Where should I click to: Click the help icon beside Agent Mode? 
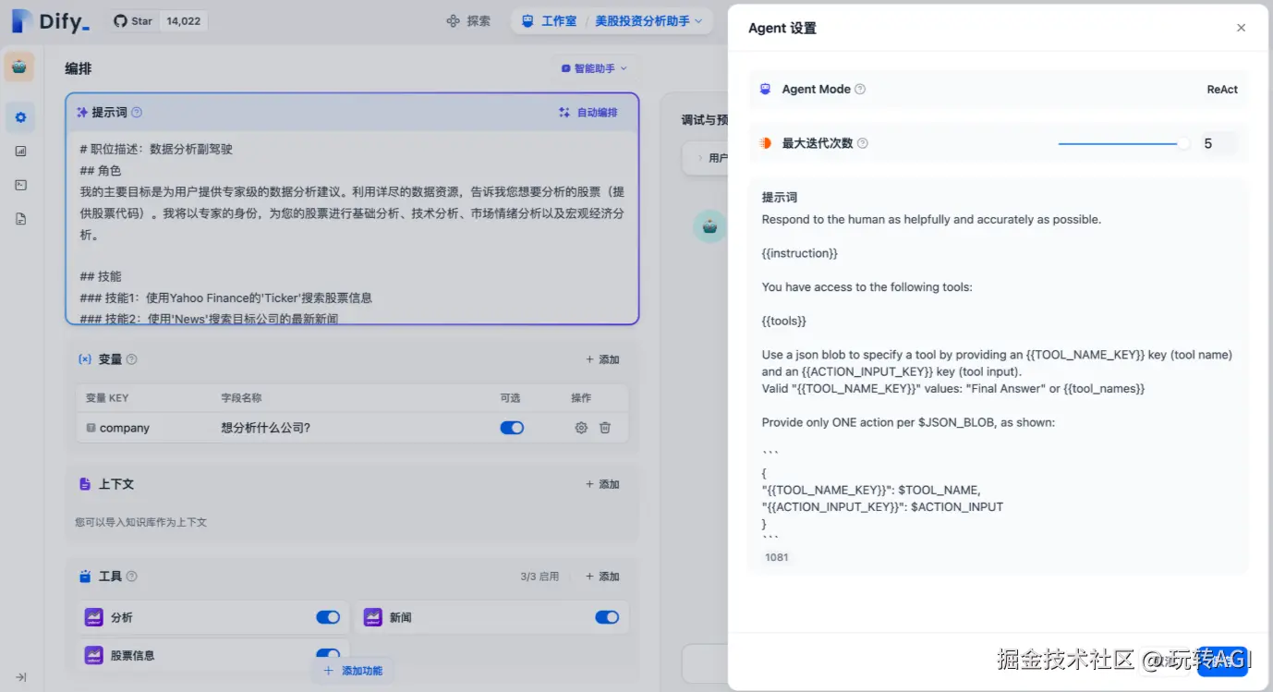[x=860, y=90]
